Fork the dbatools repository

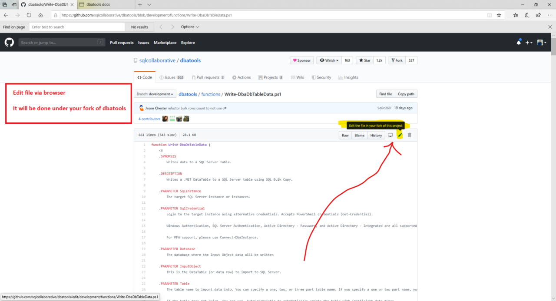click(397, 60)
